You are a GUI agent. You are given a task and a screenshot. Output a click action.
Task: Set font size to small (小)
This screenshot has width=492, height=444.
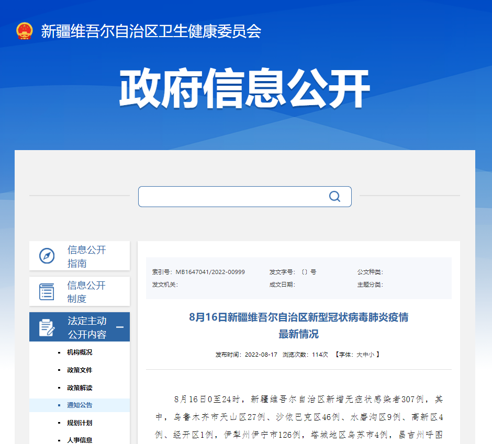[x=371, y=355]
